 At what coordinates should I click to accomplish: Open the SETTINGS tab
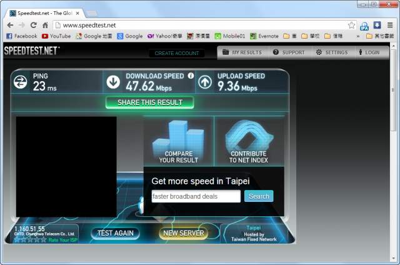332,52
